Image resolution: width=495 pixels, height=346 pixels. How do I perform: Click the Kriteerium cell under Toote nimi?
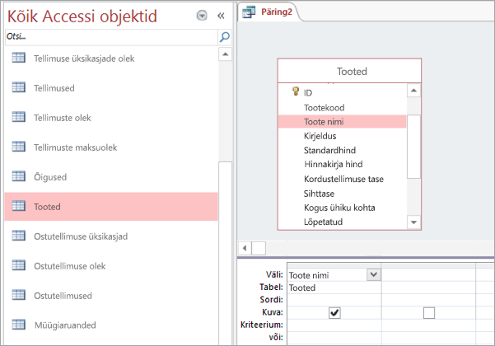click(x=334, y=325)
